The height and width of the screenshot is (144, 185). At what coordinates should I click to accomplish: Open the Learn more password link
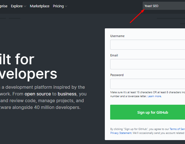pyautogui.click(x=154, y=96)
